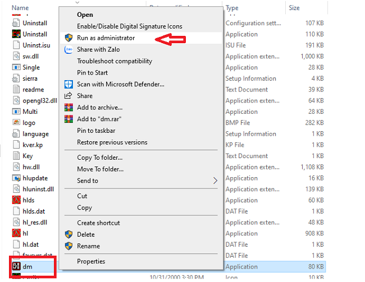Click the BMP File type cell
Screen dimensions: 365x282
pos(238,123)
